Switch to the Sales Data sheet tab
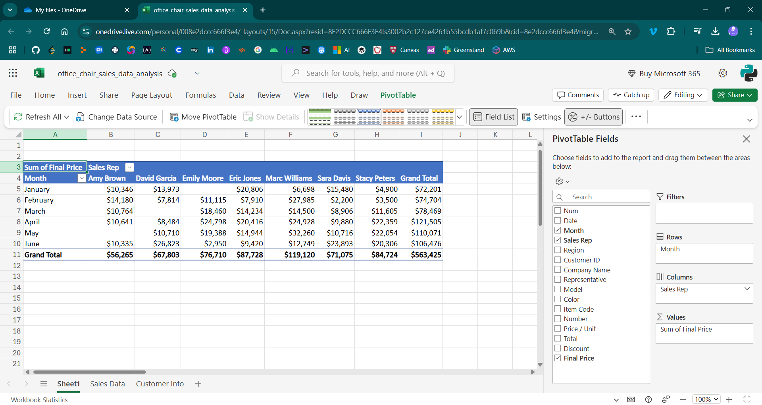The height and width of the screenshot is (405, 762). tap(107, 384)
